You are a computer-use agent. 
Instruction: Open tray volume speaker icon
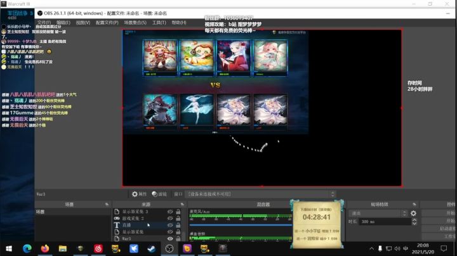pos(397,249)
